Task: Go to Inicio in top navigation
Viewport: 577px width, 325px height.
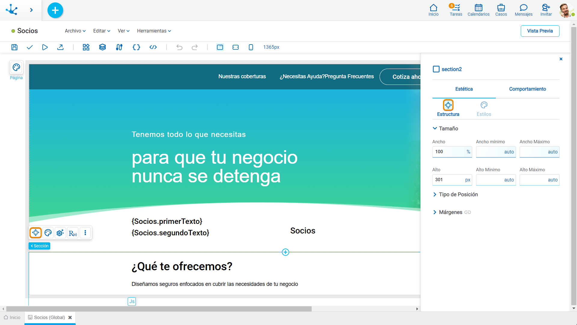Action: tap(433, 10)
